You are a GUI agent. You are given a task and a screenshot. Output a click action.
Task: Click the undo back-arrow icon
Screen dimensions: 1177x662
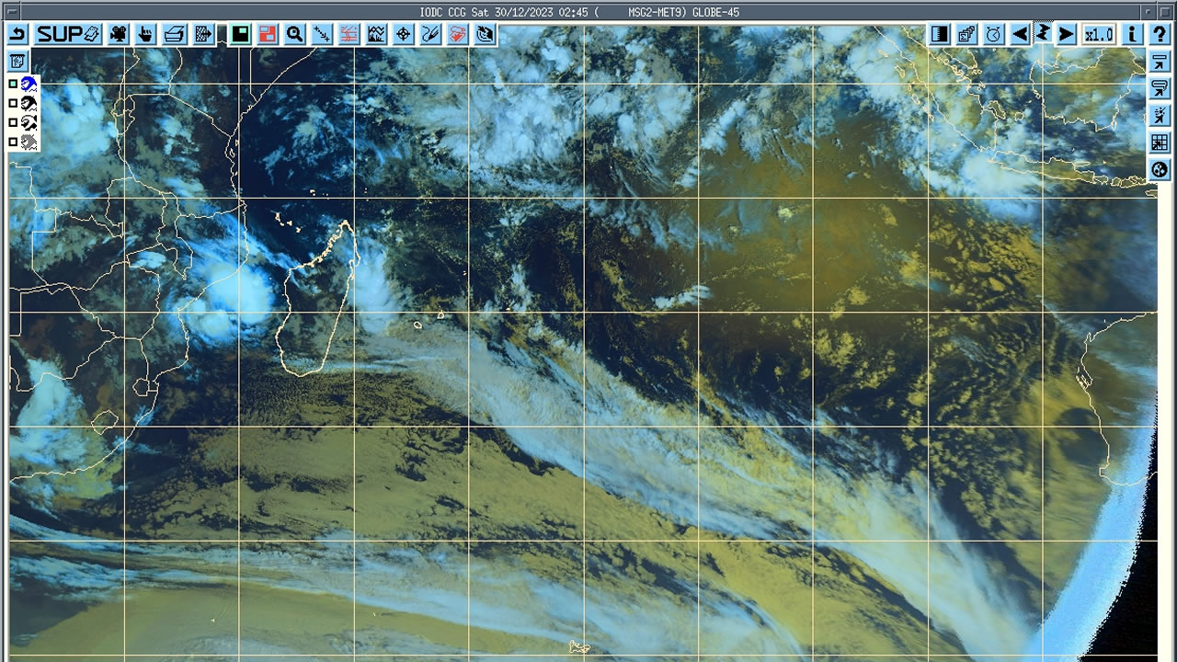coord(18,35)
